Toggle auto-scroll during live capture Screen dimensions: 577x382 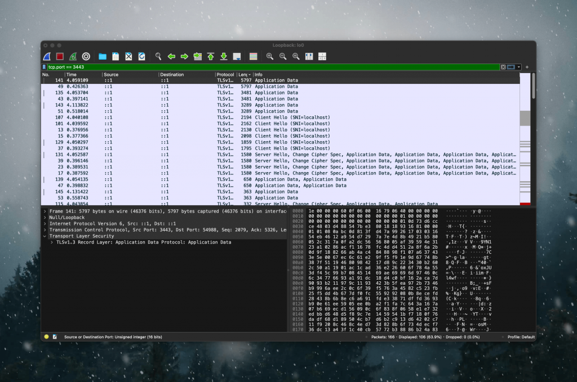coord(237,56)
